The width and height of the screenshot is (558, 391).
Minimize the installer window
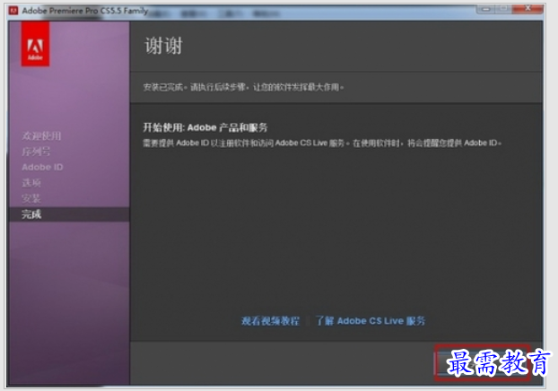click(486, 9)
